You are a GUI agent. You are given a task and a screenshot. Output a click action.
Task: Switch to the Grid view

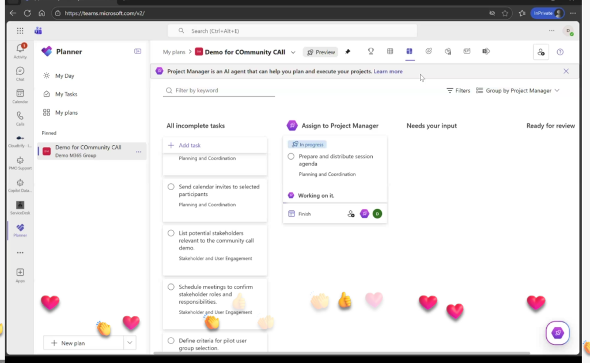click(390, 51)
